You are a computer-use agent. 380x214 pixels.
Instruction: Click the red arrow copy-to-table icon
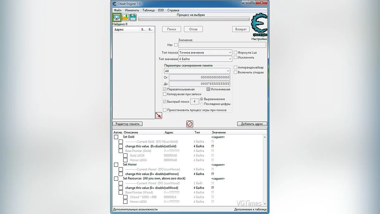[159, 115]
